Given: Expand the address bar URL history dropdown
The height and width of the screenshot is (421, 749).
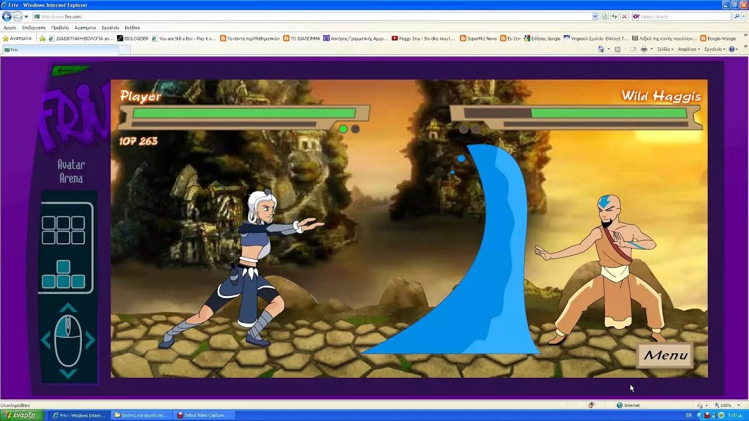Looking at the screenshot, I should point(595,16).
